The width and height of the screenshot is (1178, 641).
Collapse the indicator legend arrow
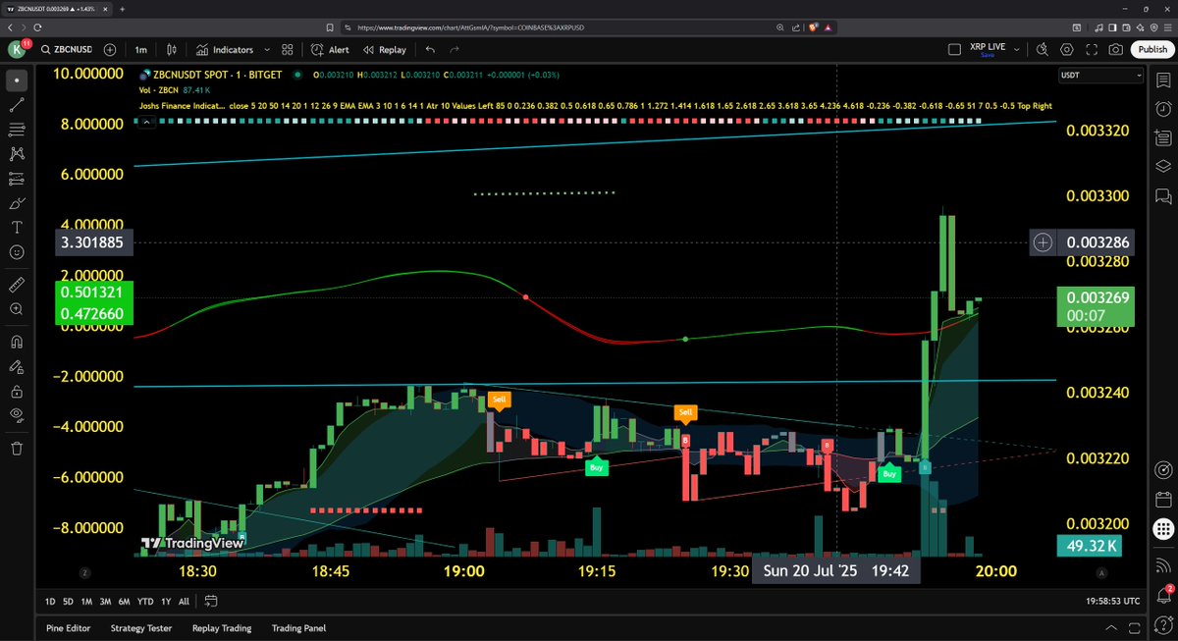point(146,122)
